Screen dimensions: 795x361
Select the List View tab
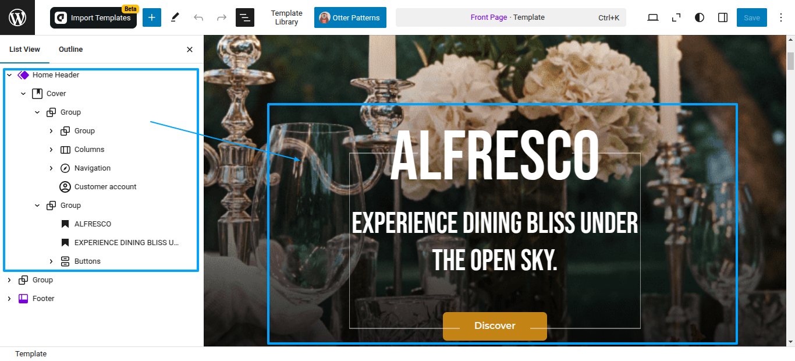25,49
